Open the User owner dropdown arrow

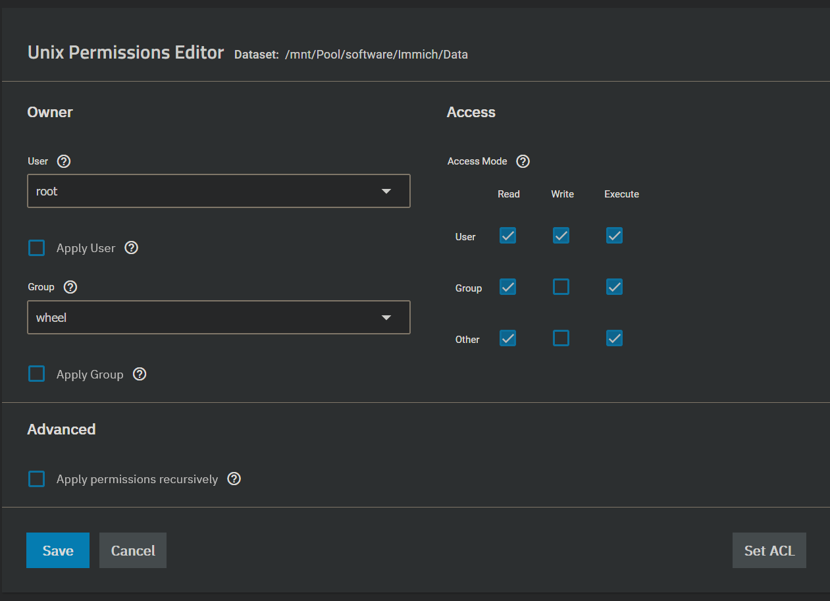pos(386,192)
